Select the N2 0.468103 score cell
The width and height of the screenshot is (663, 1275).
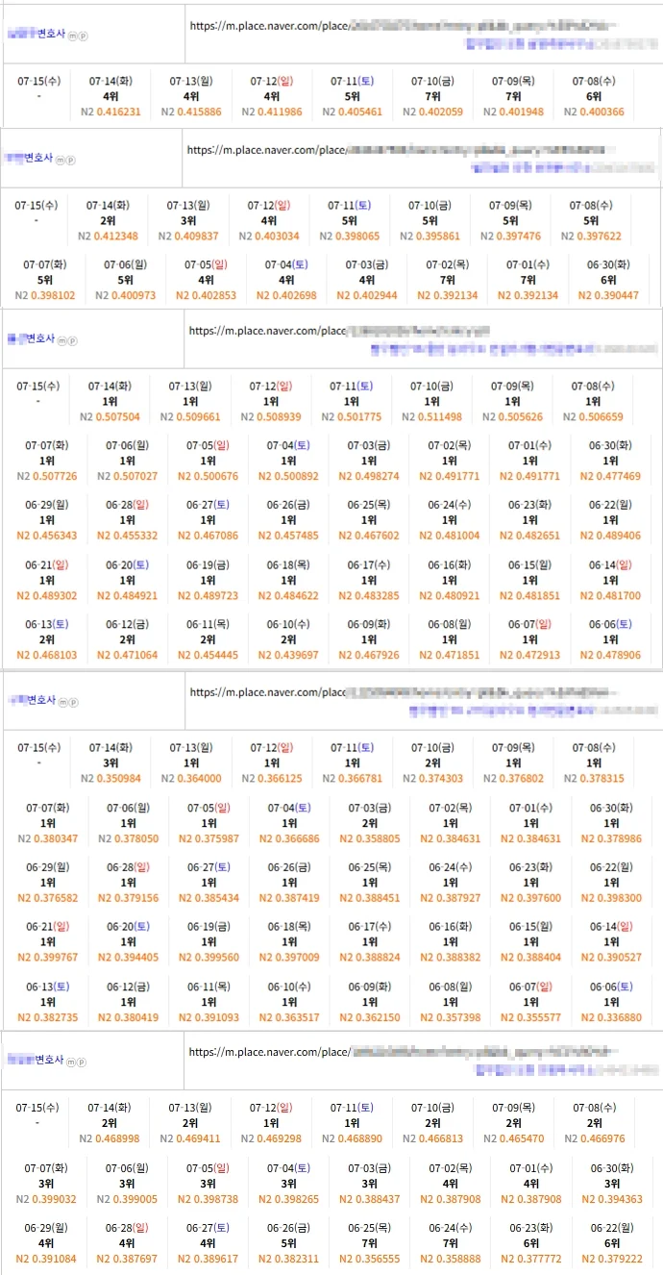tap(47, 655)
